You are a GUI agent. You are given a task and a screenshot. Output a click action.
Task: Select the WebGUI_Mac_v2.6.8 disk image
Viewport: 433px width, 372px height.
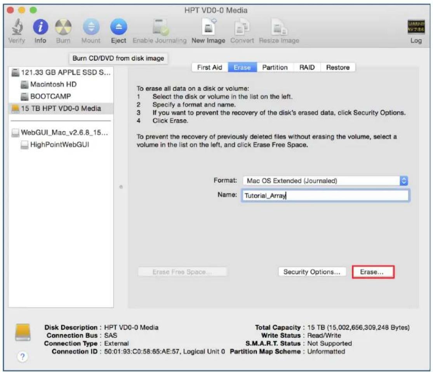click(60, 133)
